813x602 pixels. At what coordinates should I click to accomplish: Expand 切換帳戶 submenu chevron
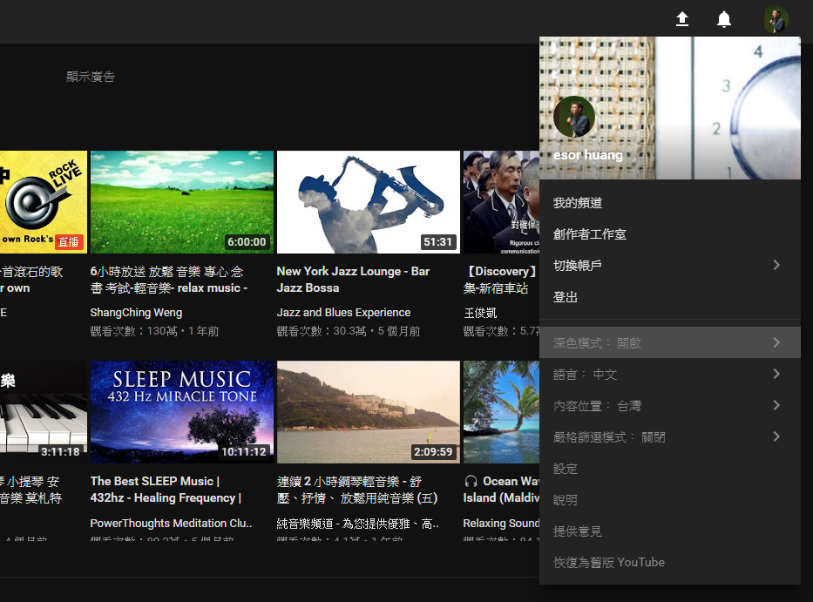coord(776,265)
